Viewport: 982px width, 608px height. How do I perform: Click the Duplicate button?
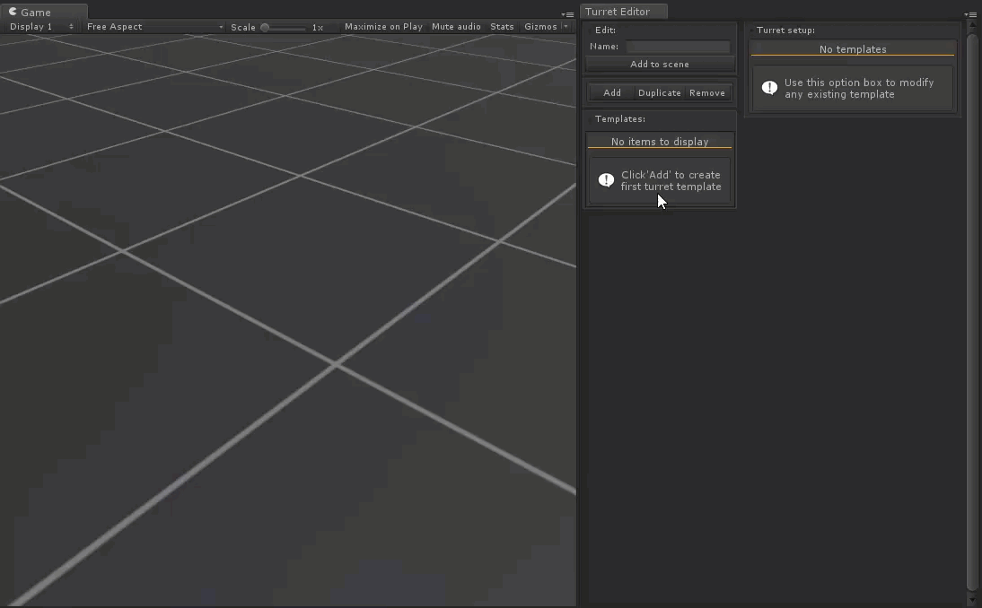pyautogui.click(x=660, y=93)
